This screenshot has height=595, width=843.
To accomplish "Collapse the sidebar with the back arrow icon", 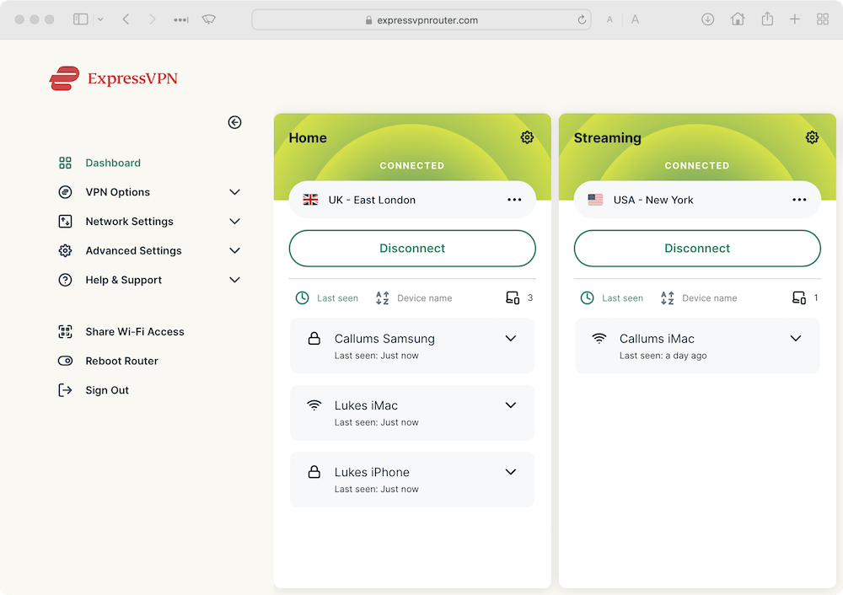I will (234, 122).
